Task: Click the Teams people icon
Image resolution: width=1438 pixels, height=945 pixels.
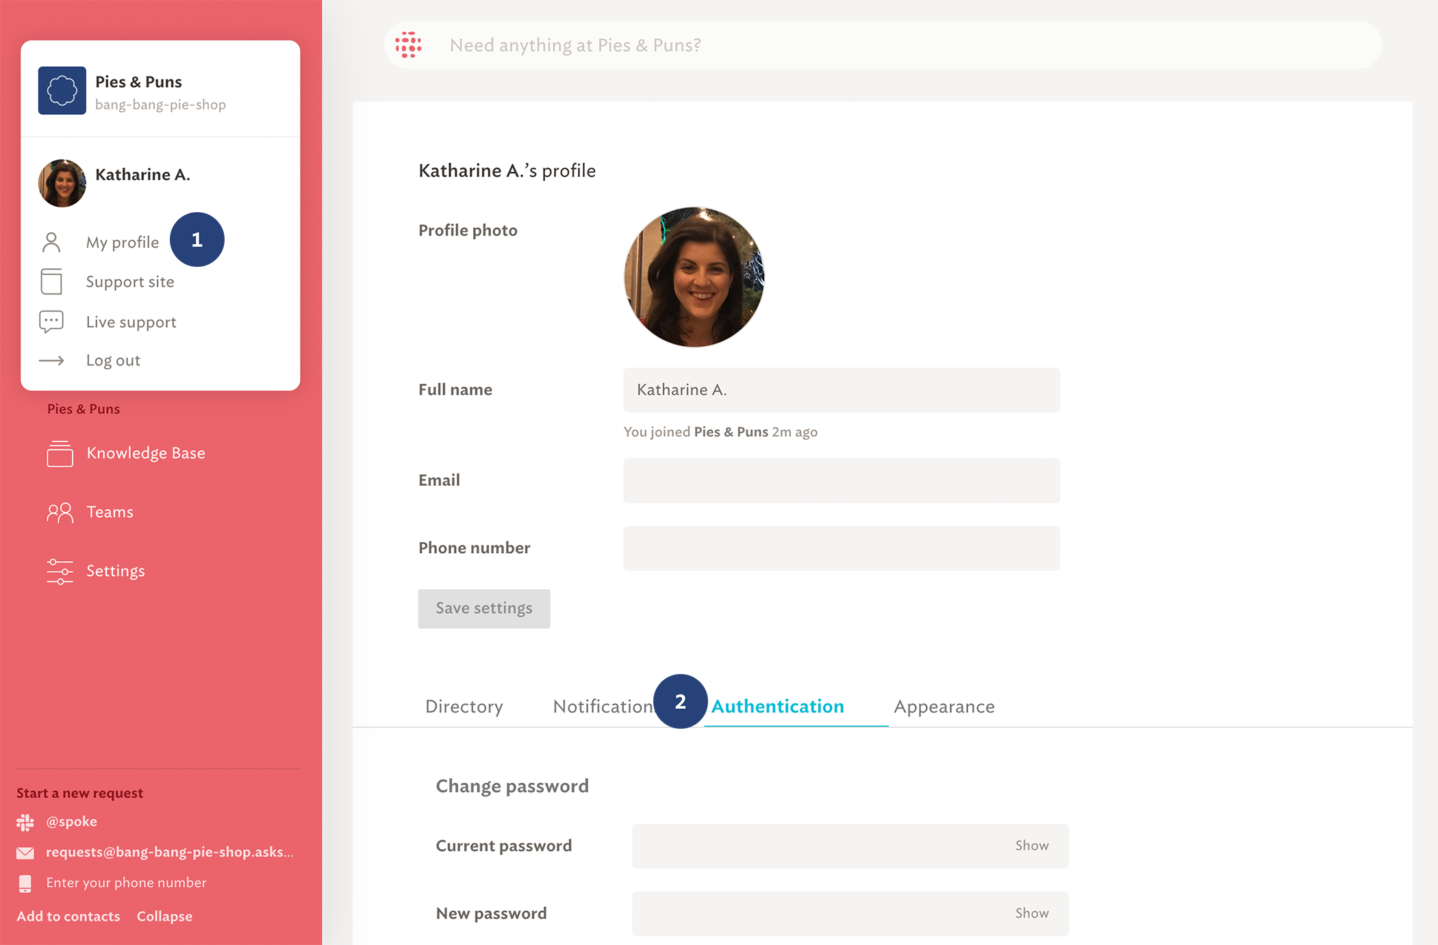Action: tap(60, 512)
